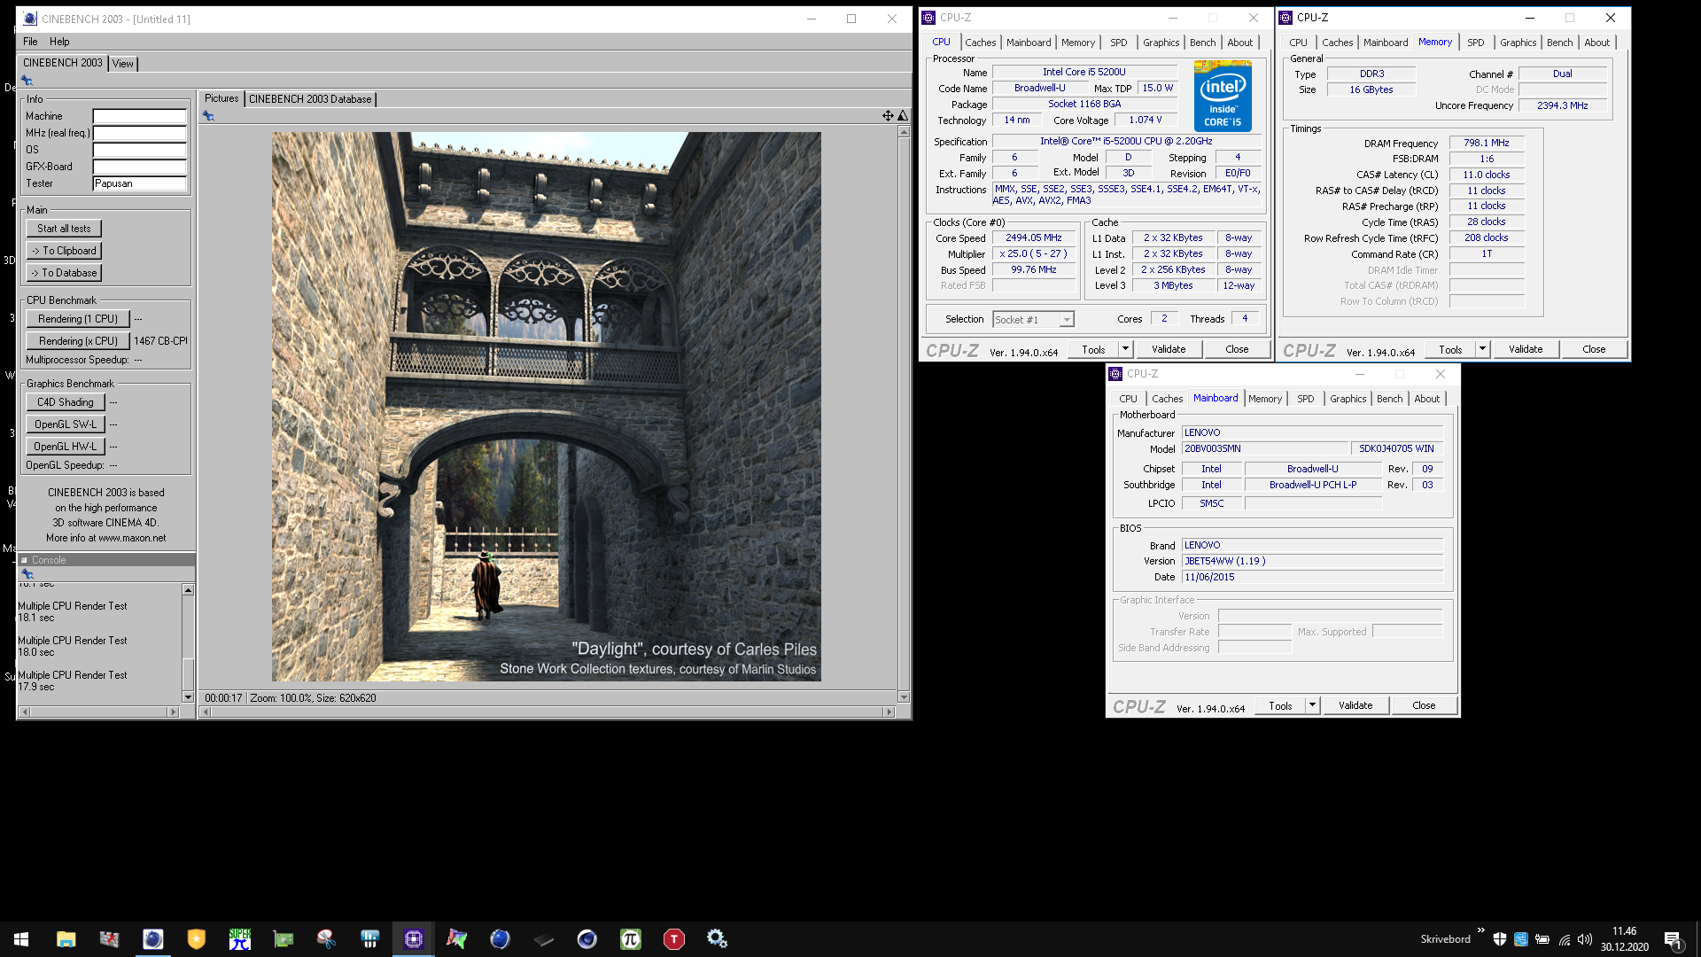Open the Wi-Fi network tray icon
This screenshot has height=957, width=1701.
click(1565, 939)
